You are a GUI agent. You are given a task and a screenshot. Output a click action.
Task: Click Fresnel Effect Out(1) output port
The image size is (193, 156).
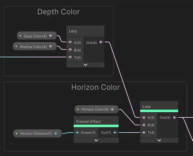115,132
